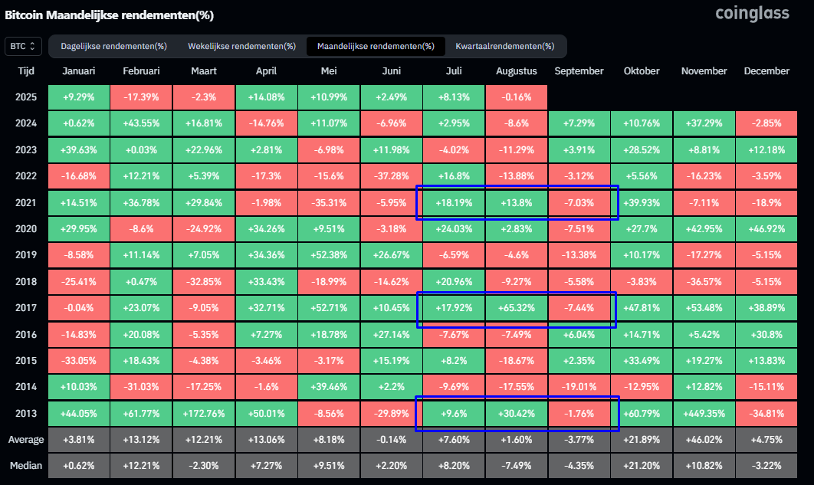The width and height of the screenshot is (814, 485).
Task: Click the December column header
Action: tap(766, 71)
